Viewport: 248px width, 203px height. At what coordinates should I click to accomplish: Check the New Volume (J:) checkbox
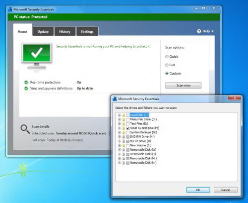(127, 145)
